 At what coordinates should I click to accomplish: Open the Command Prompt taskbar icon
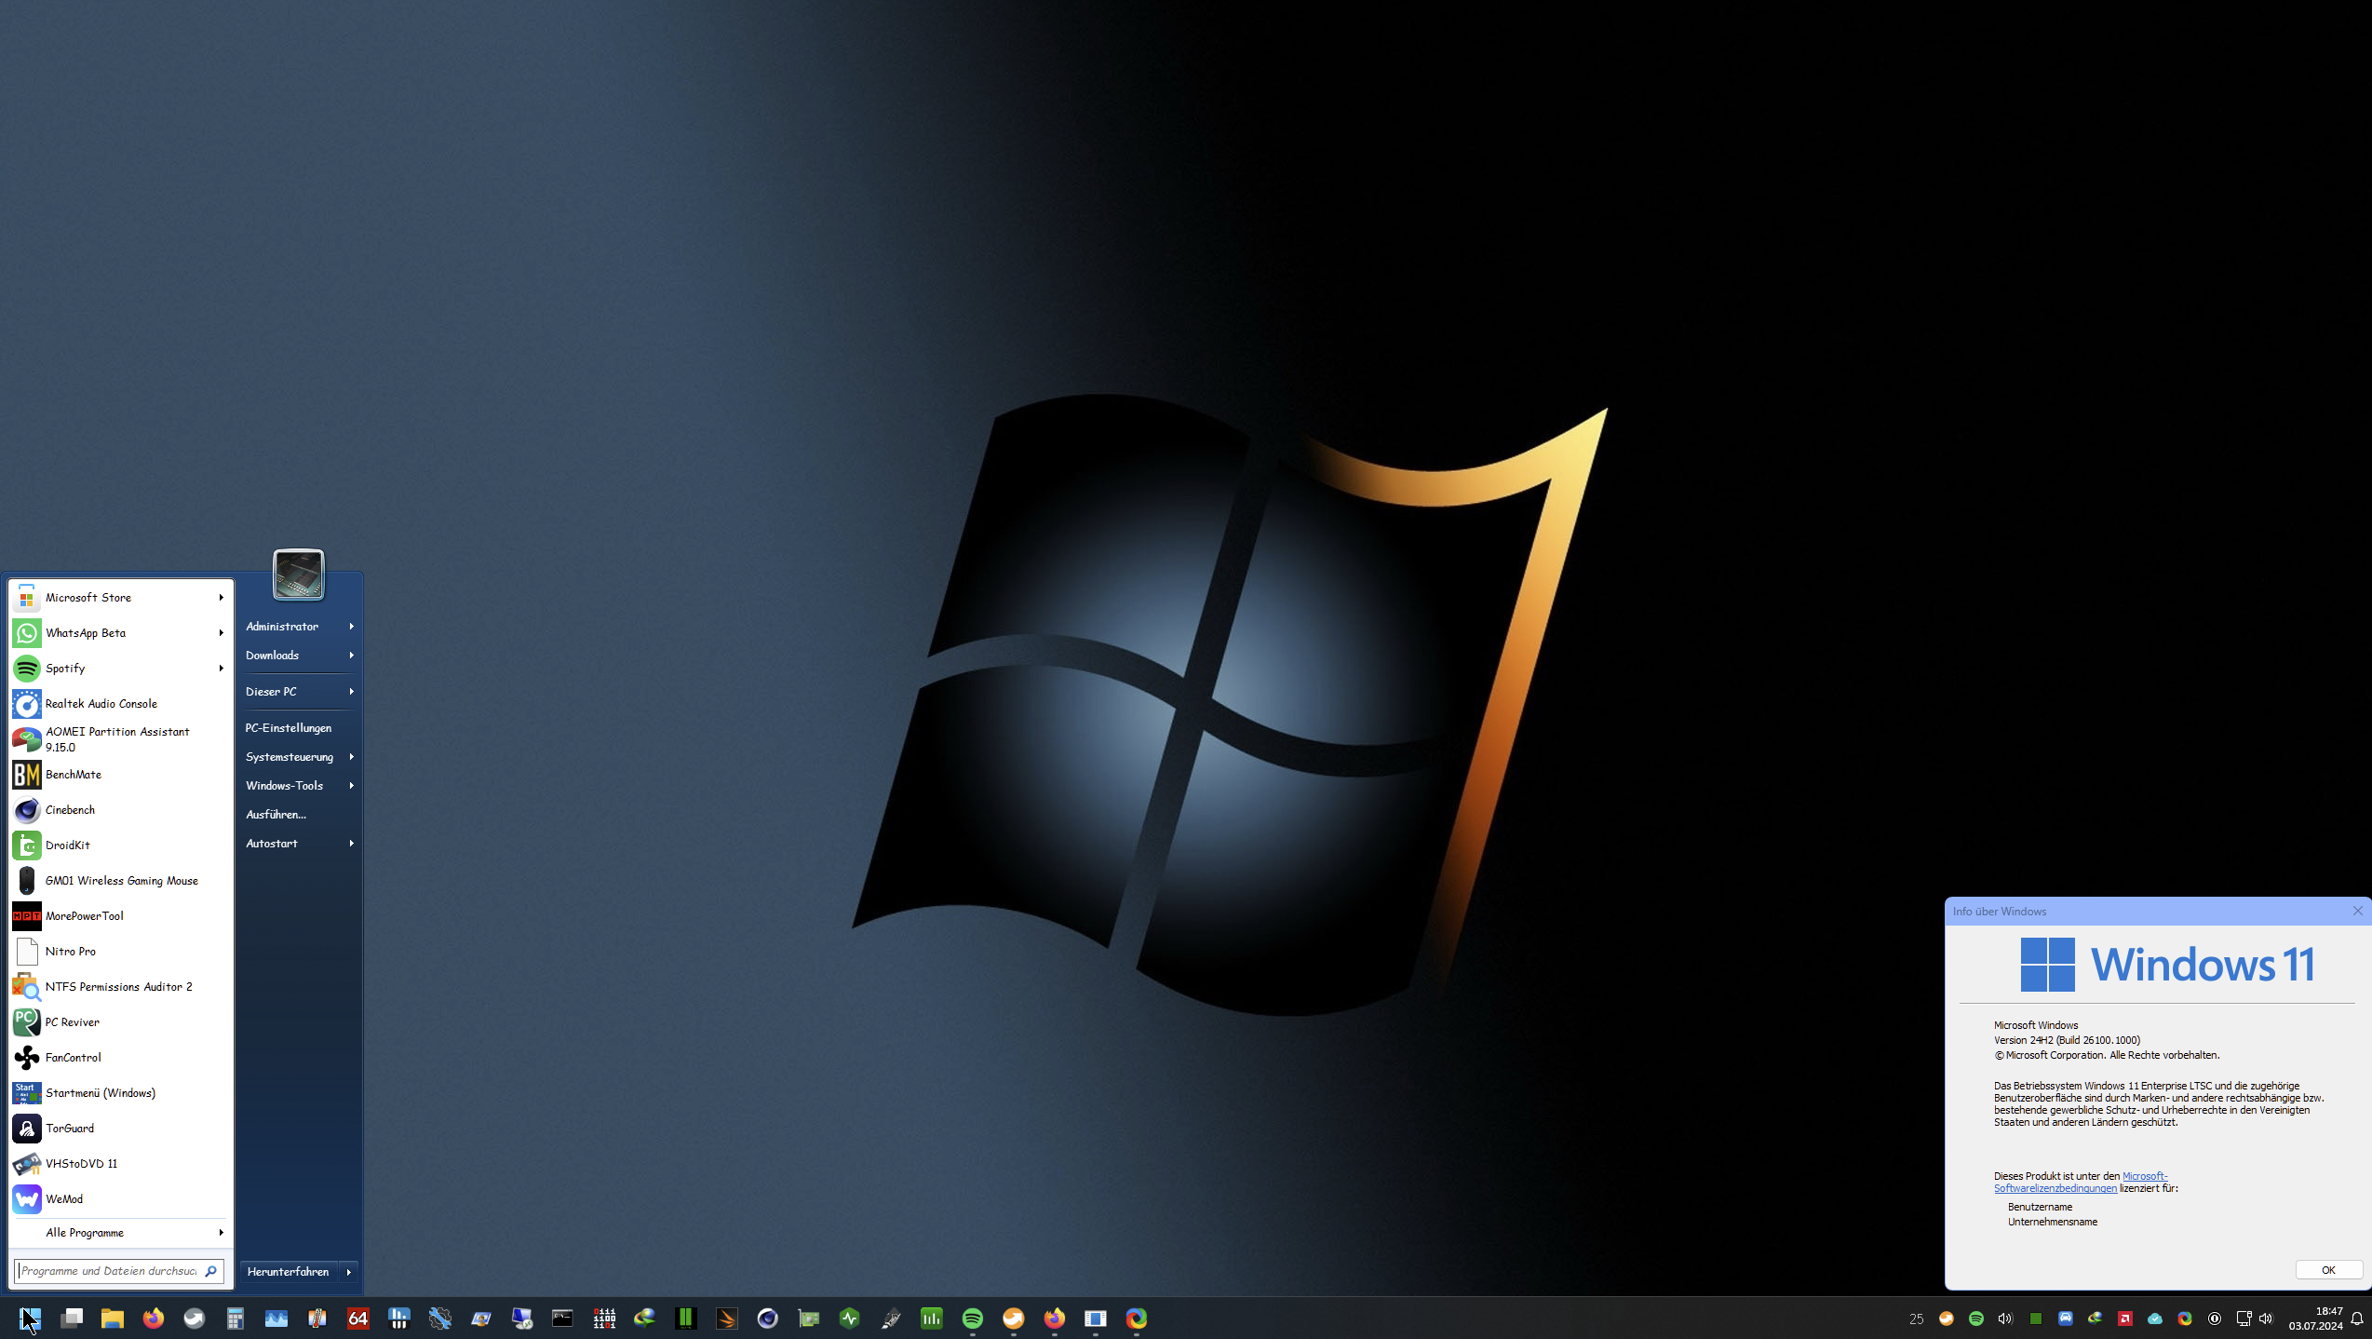click(x=563, y=1319)
